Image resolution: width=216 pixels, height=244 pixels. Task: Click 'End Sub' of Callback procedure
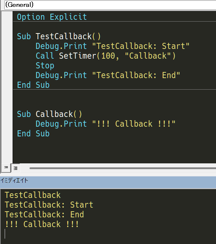(33, 134)
